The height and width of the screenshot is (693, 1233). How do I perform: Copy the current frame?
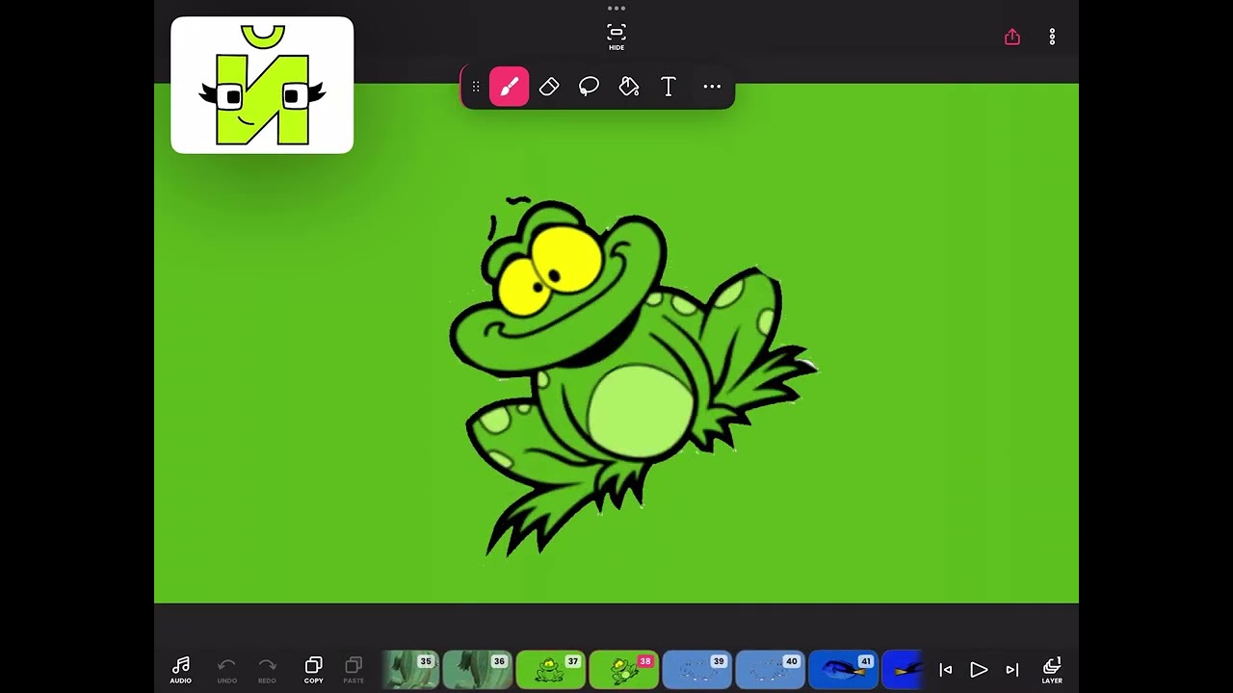click(313, 670)
